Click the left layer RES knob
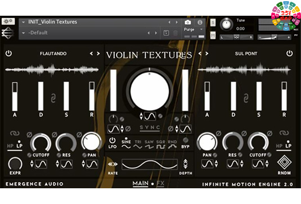The image size is (301, 204). [x=66, y=142]
